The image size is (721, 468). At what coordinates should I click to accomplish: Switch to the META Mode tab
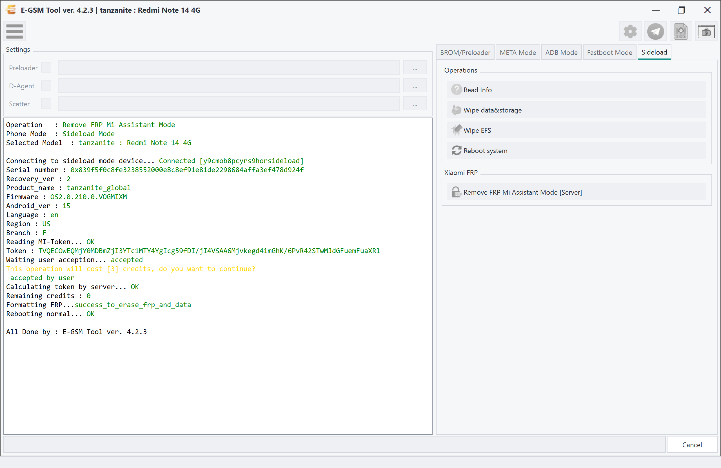(518, 52)
